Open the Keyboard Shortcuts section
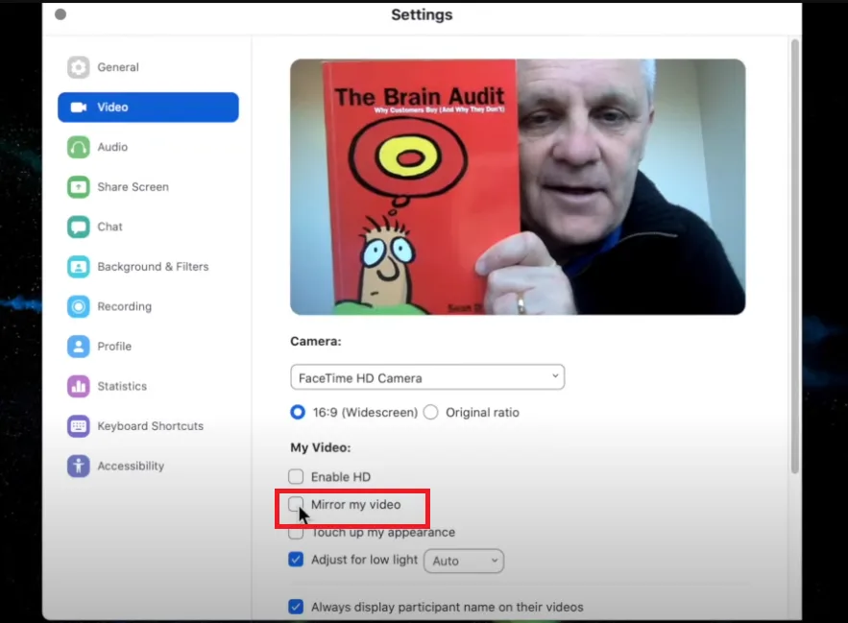Viewport: 848px width, 623px height. click(150, 426)
